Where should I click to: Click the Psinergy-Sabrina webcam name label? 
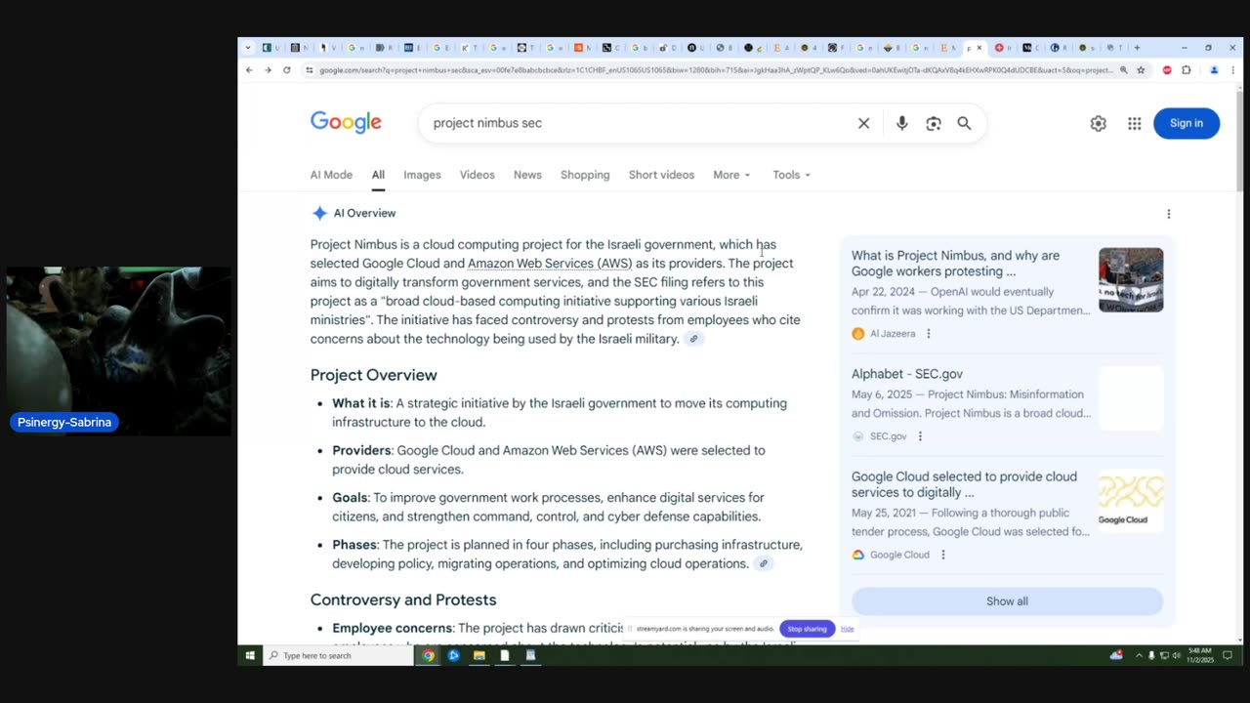click(x=64, y=423)
